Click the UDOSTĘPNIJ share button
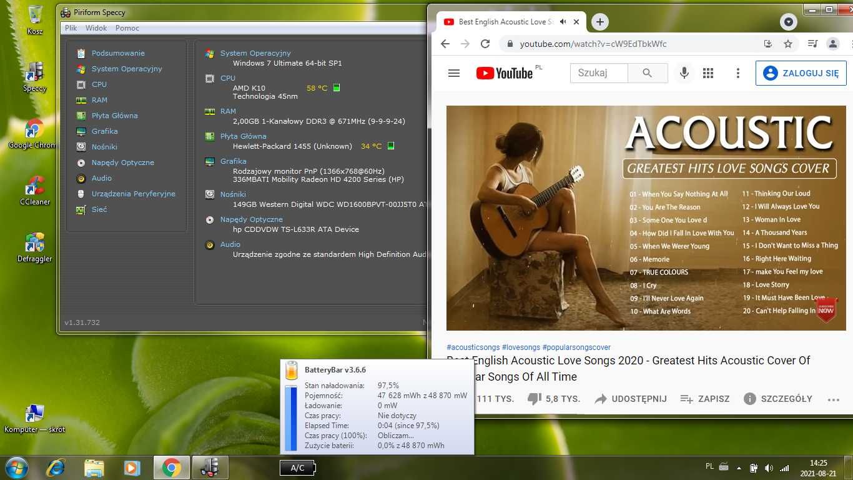Viewport: 853px width, 480px height. [x=631, y=399]
